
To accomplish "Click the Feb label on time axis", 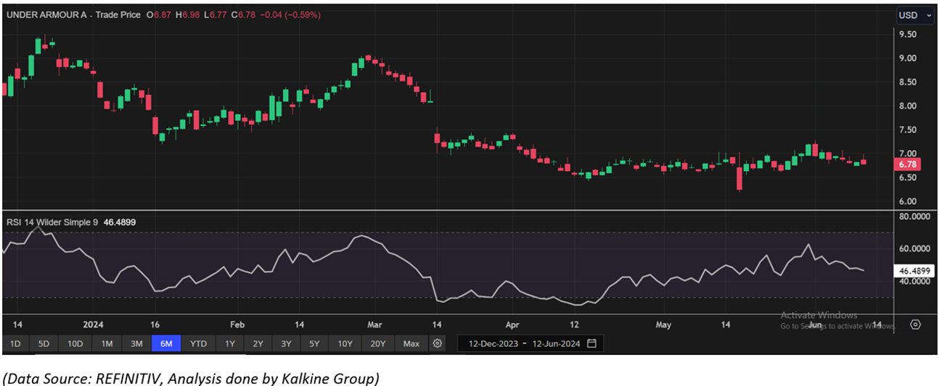I will pyautogui.click(x=237, y=325).
